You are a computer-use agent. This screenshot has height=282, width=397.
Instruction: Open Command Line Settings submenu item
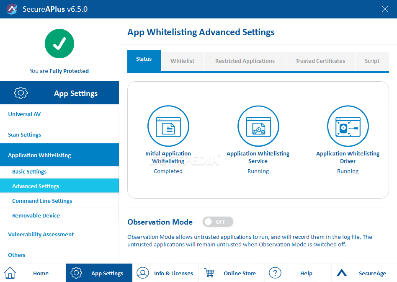coord(59,201)
